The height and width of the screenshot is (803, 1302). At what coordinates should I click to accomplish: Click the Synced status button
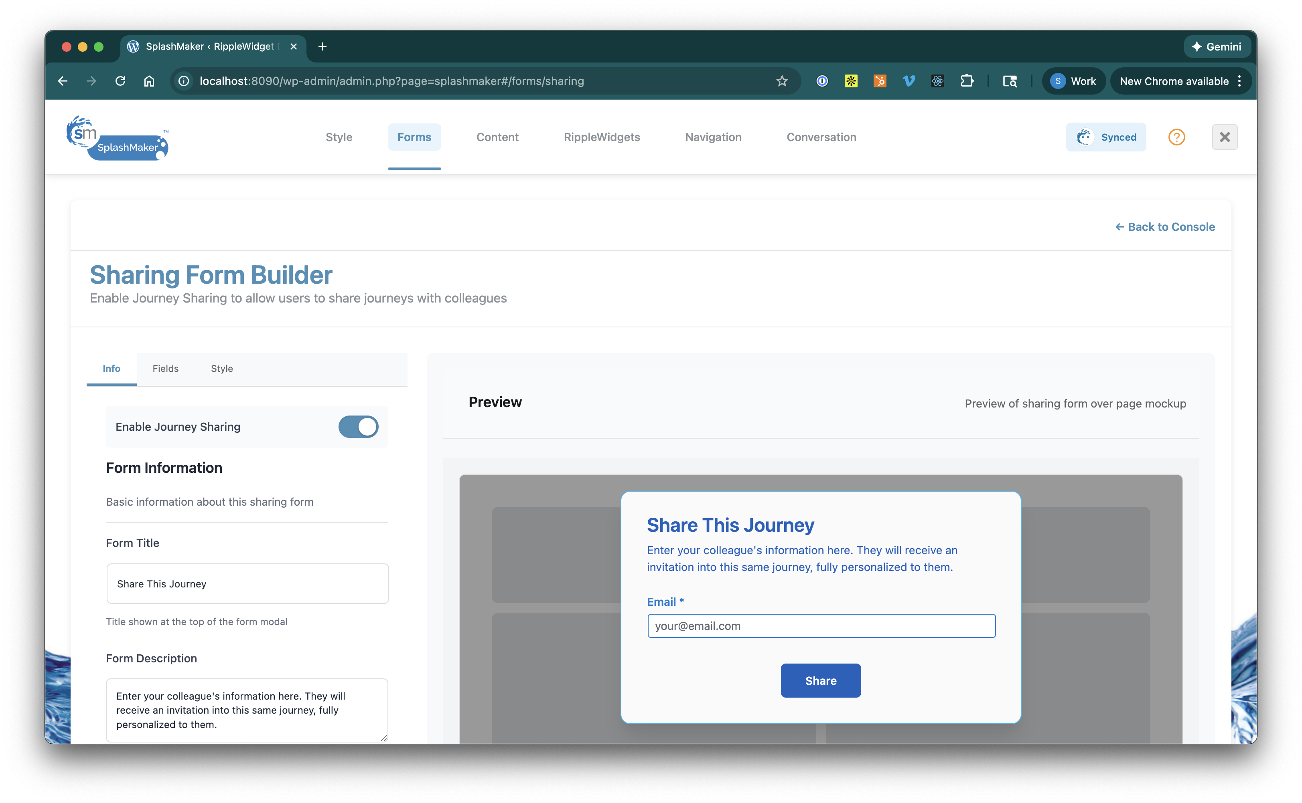(x=1106, y=137)
